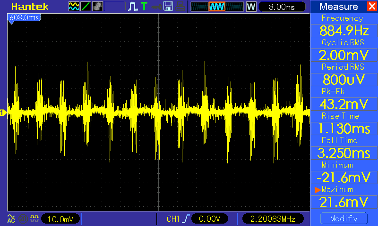Click the 10.0mV volts-per-division readout
Screen dimensions: 378x226
(x=60, y=219)
